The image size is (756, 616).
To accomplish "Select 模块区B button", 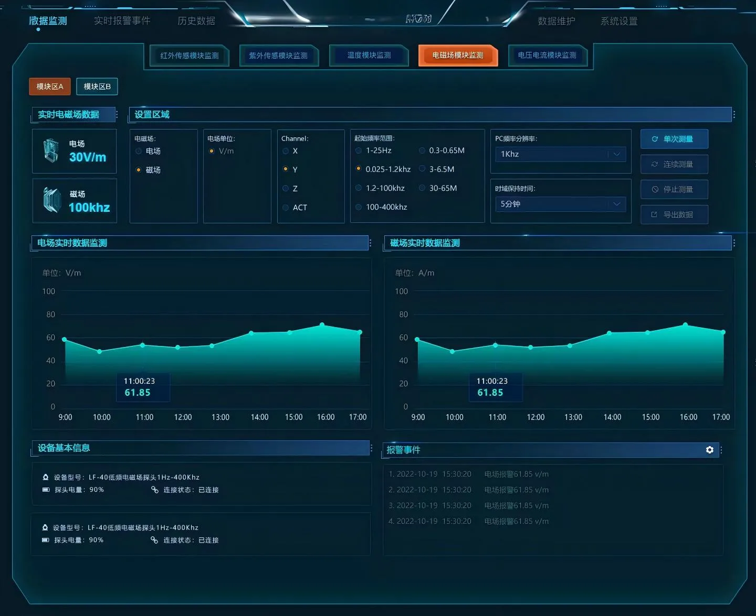I will click(x=97, y=87).
